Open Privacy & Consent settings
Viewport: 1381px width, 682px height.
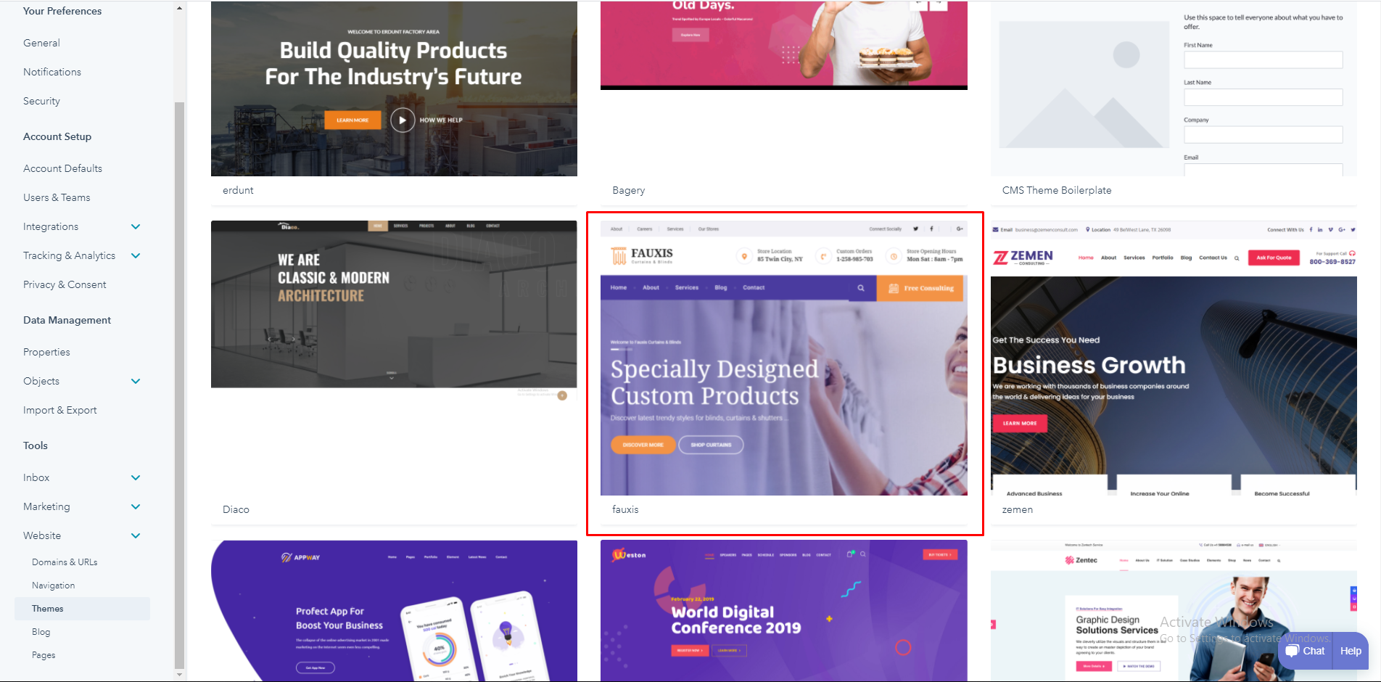click(x=65, y=284)
